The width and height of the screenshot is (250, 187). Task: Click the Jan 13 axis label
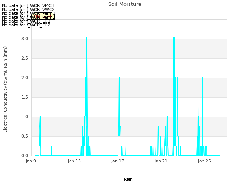[x=74, y=161]
